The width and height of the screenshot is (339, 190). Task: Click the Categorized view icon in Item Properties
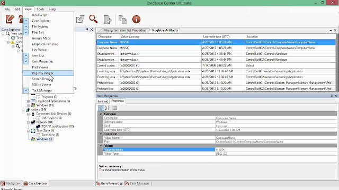[x=101, y=108]
